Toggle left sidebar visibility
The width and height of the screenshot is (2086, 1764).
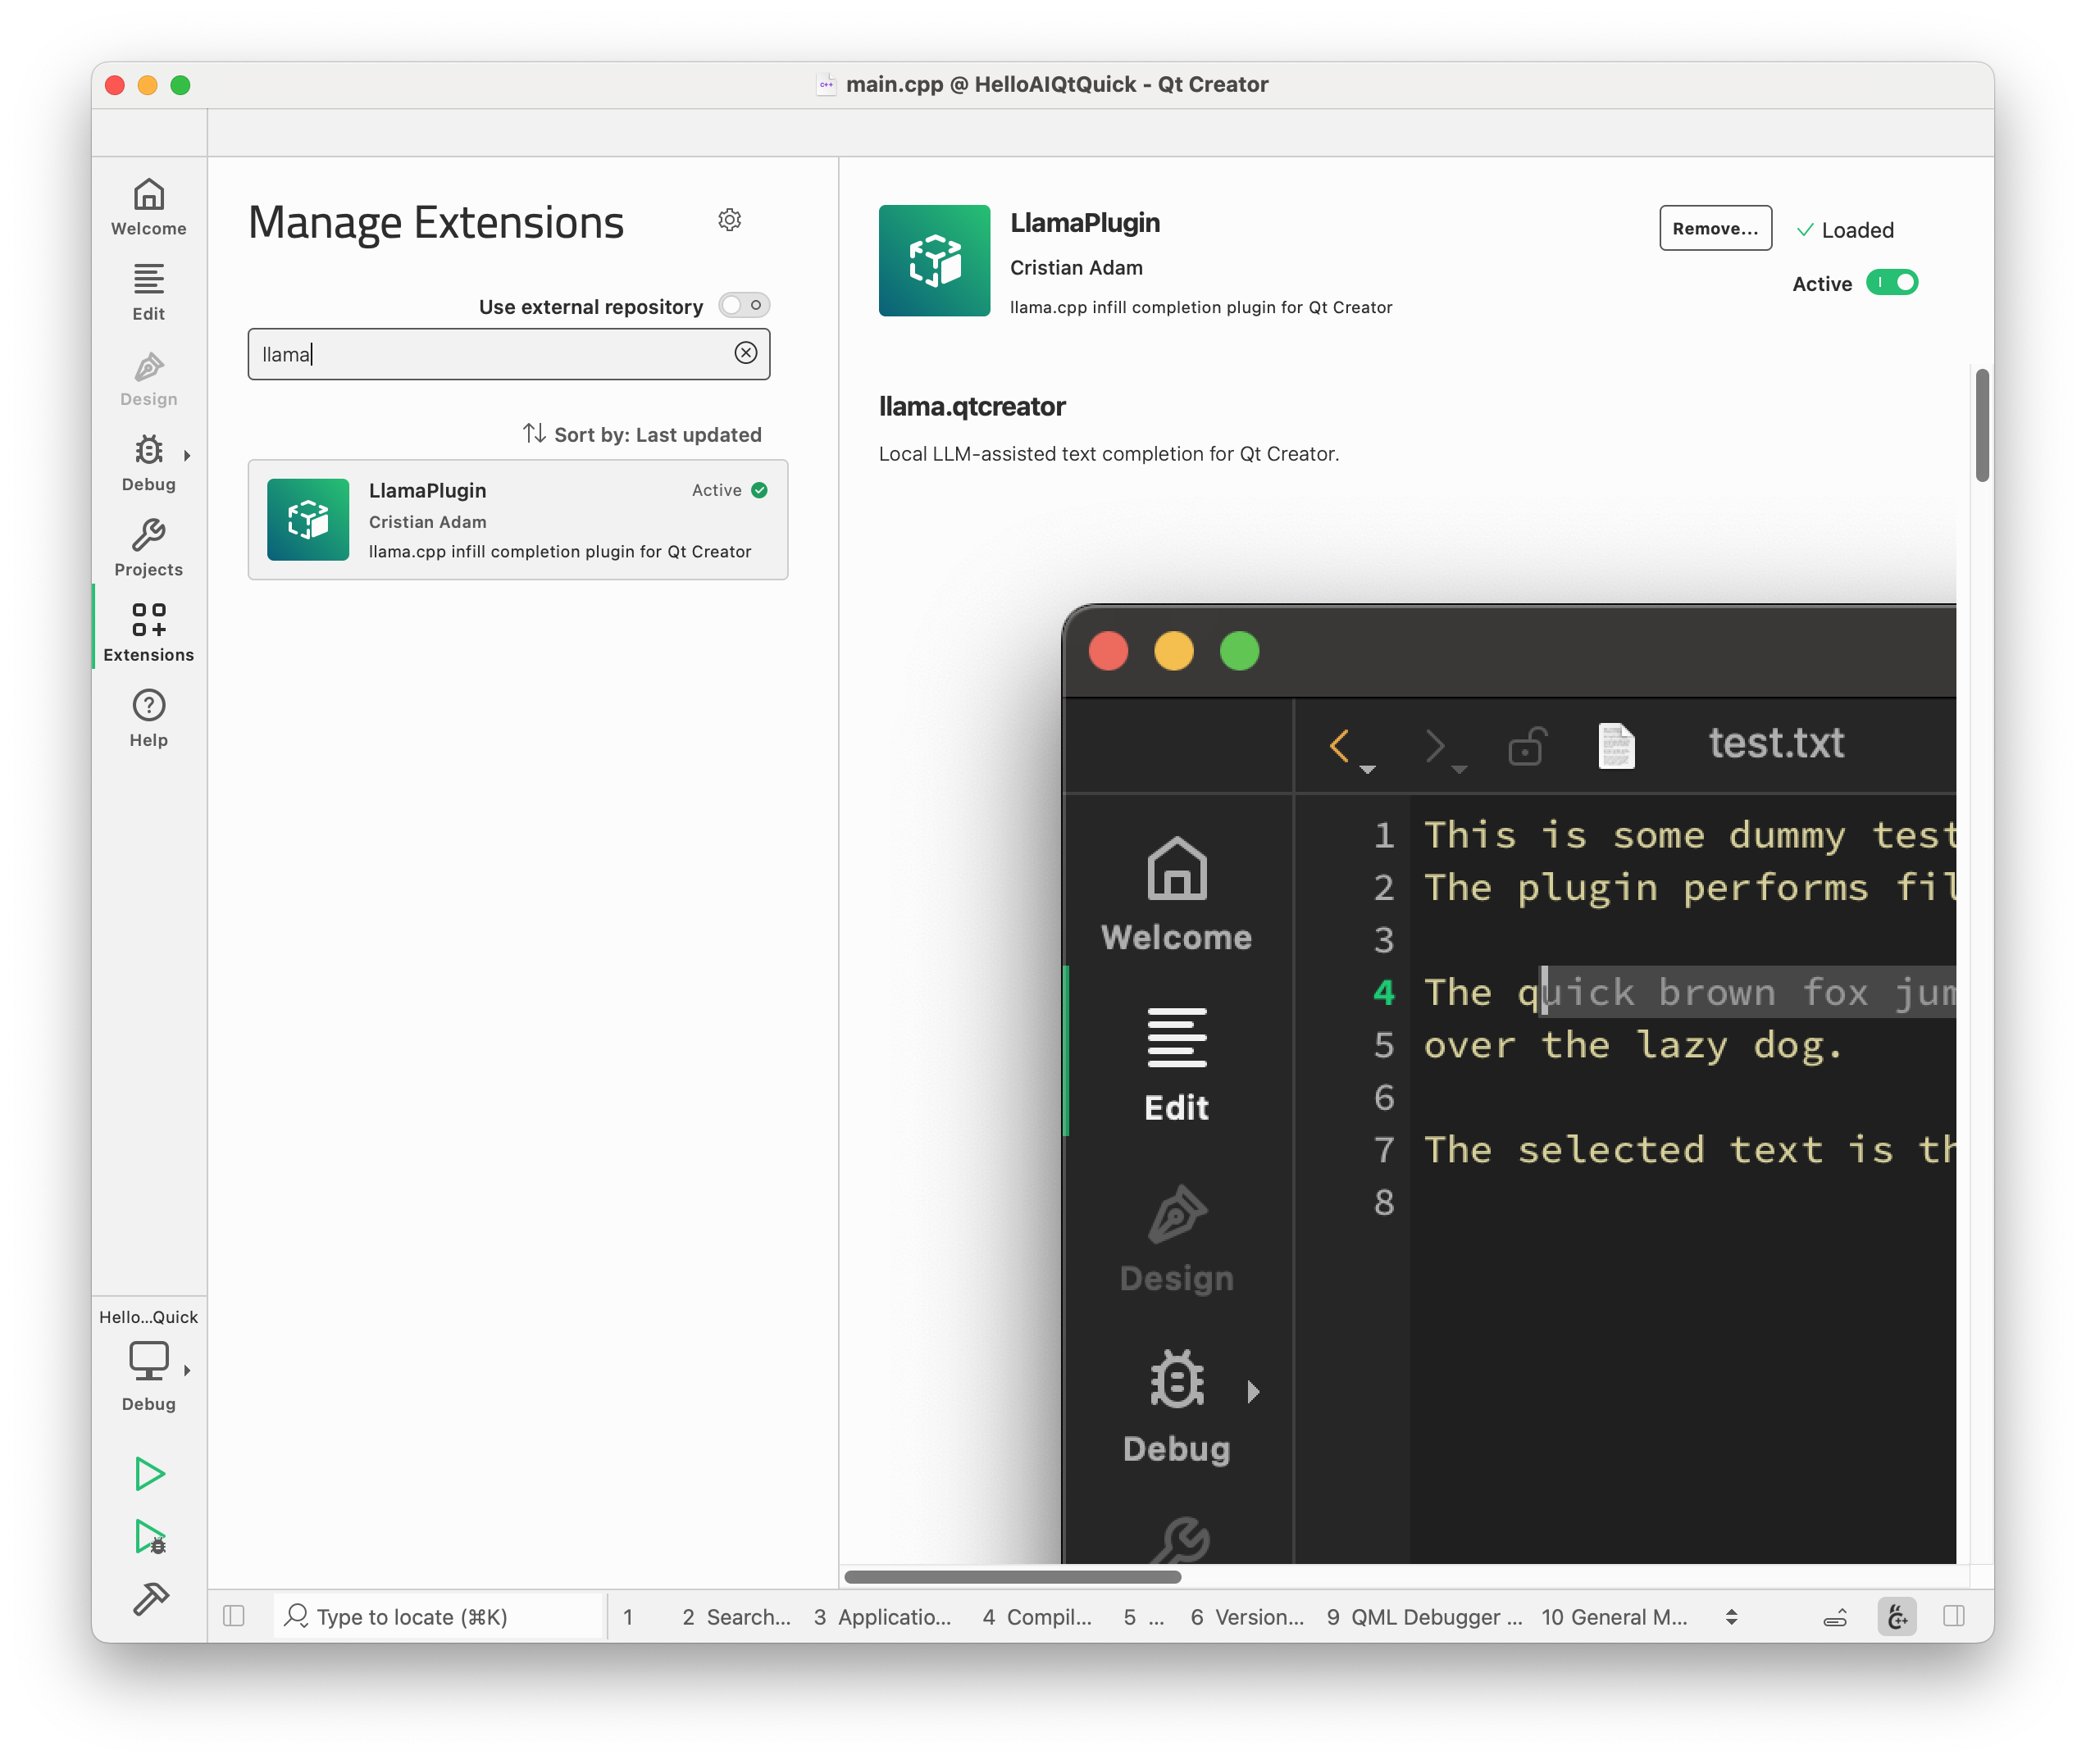click(235, 1616)
